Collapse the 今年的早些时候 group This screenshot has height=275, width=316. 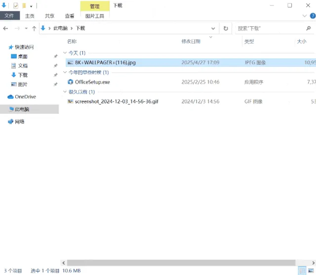click(x=65, y=72)
